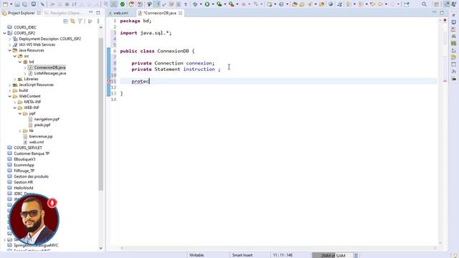Click the heap memory usage bar

coord(333,255)
